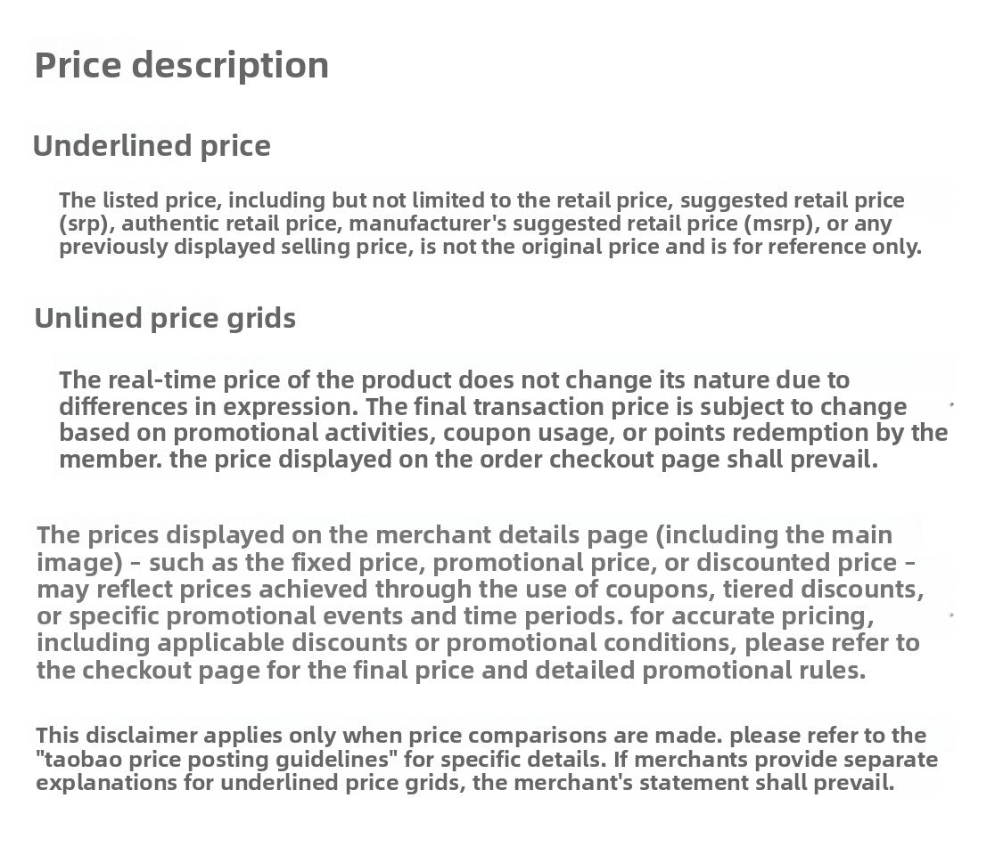Click paragraph starting 'This disclaimer applies'

pyautogui.click(x=487, y=759)
